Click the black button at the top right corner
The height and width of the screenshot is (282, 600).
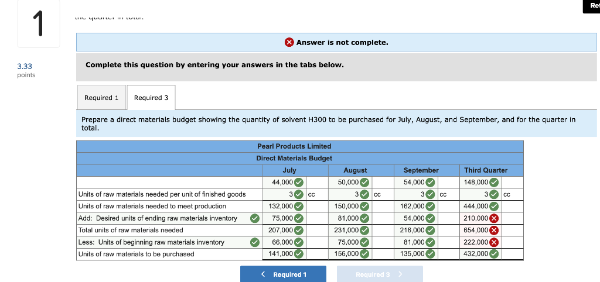tap(592, 6)
